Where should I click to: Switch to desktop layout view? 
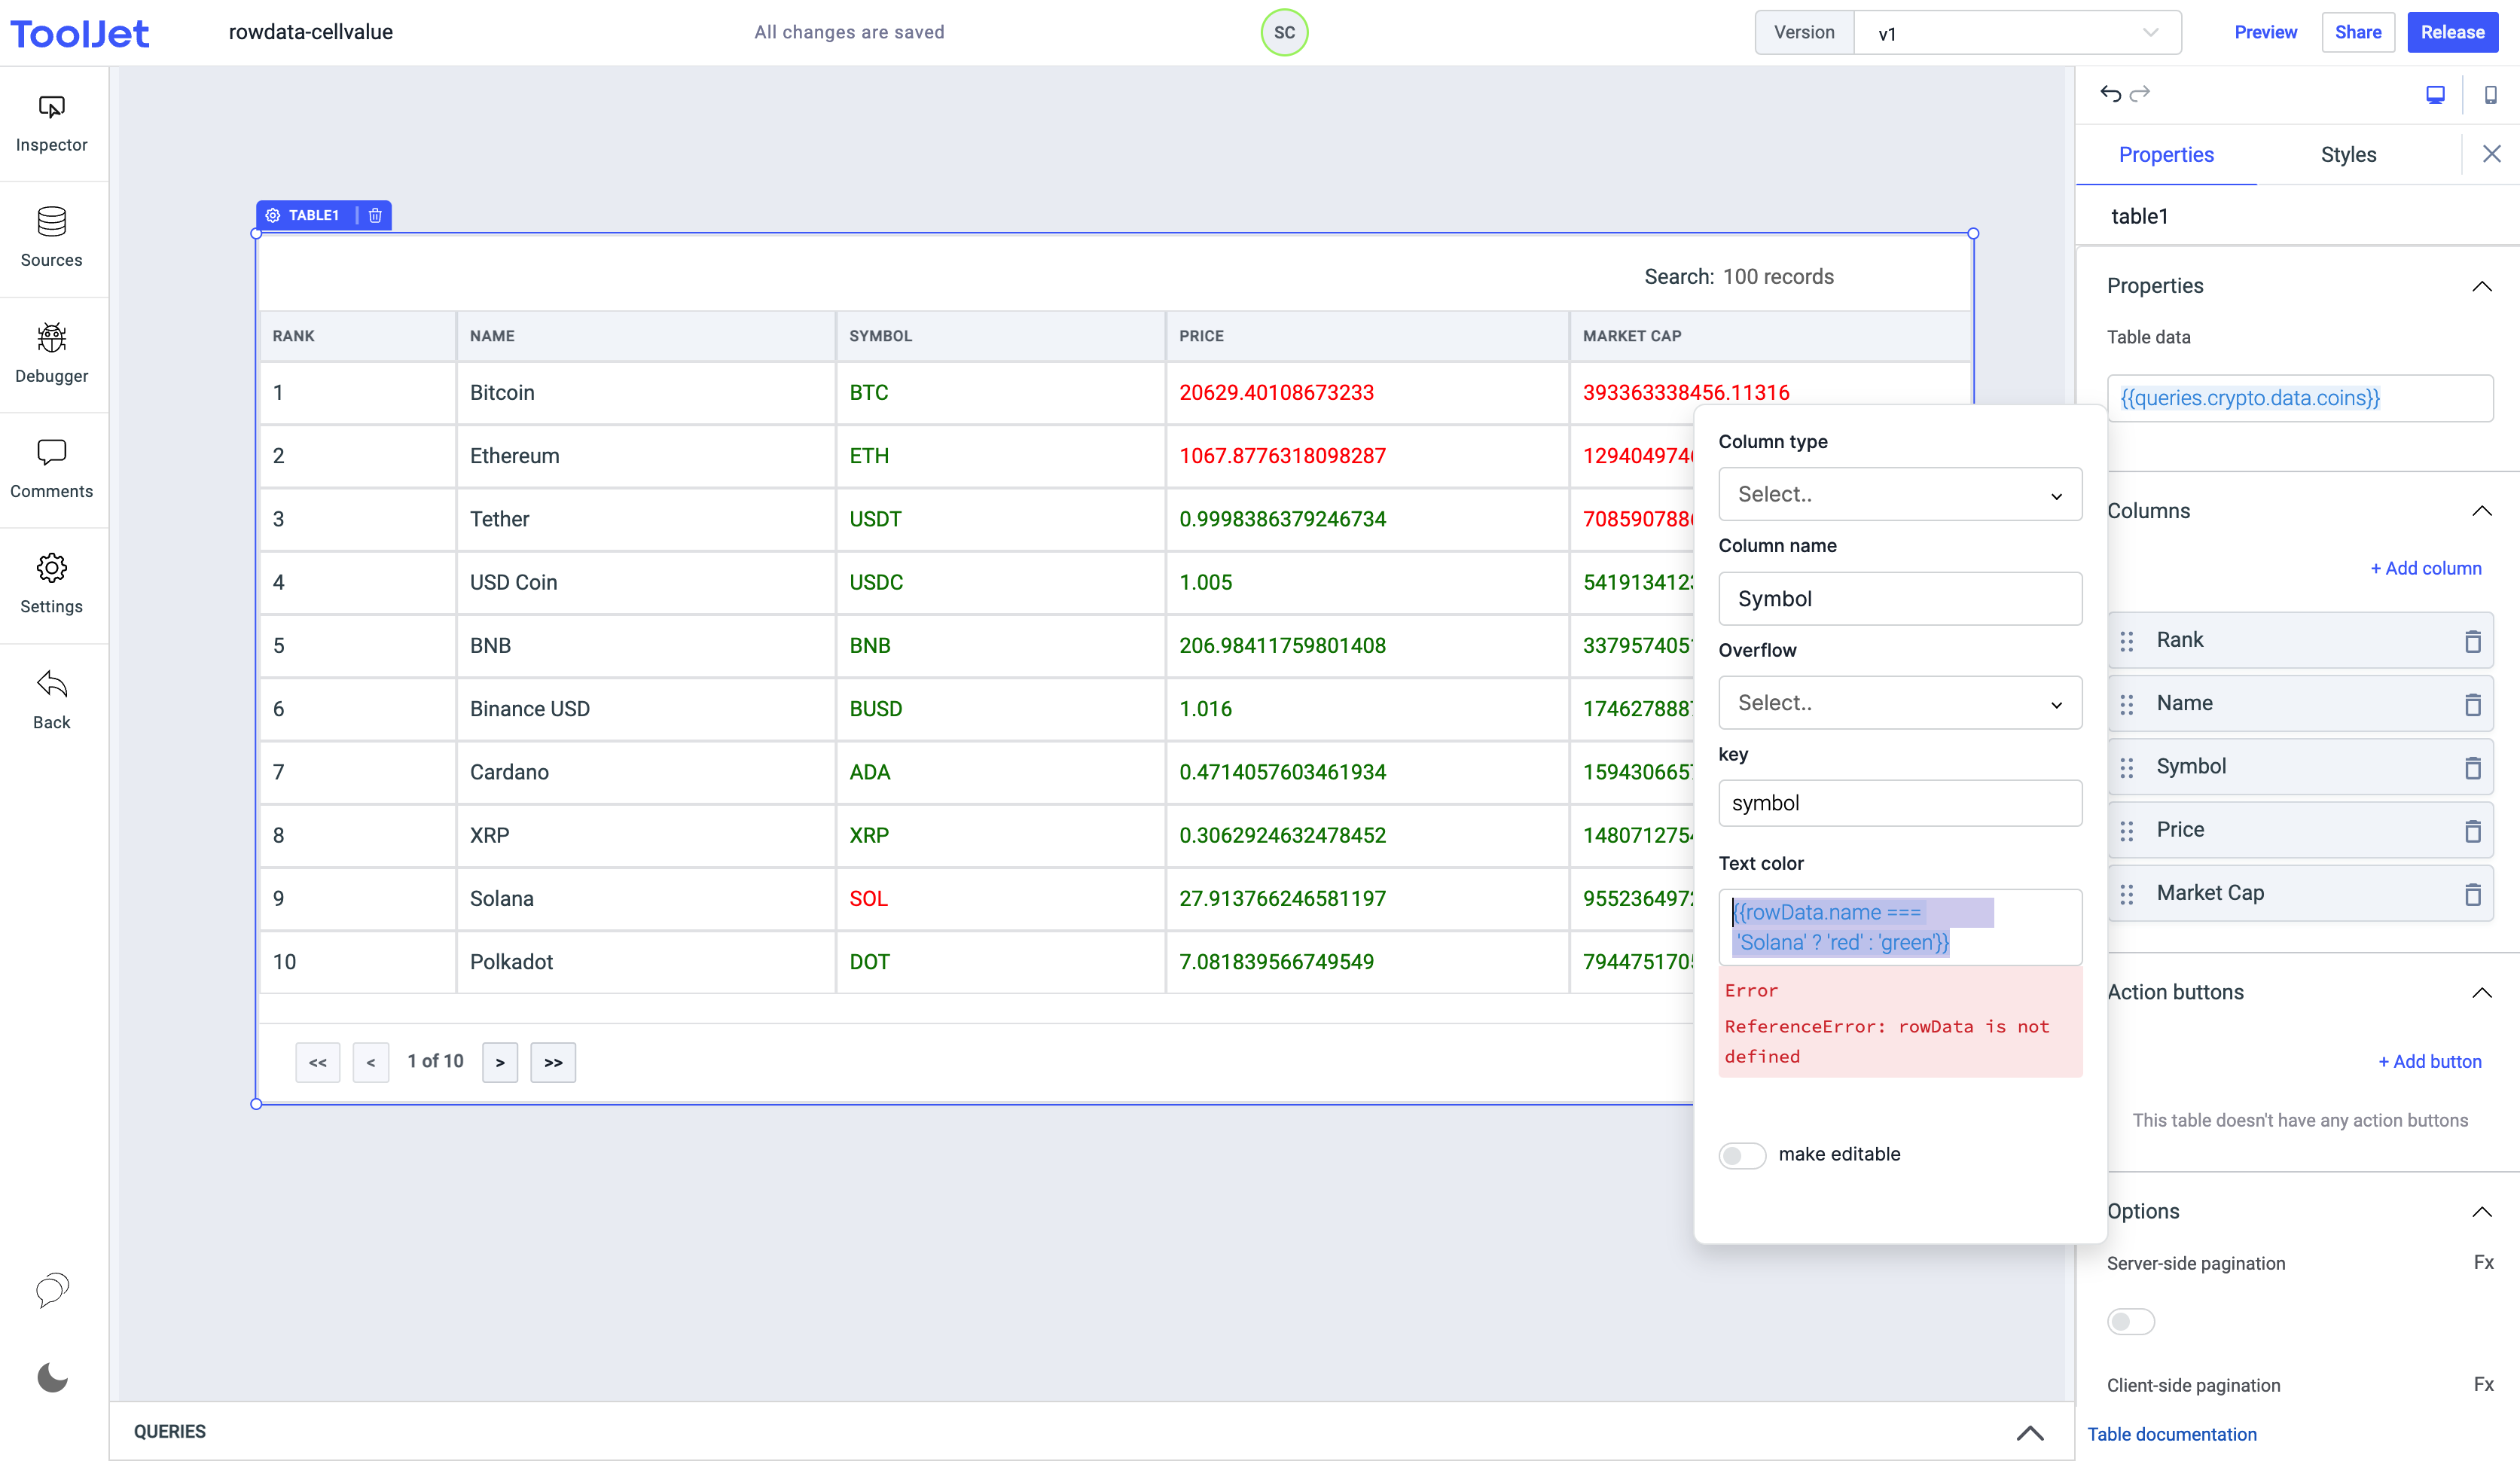[x=2435, y=94]
